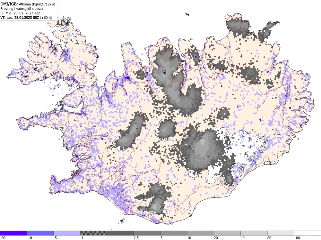This screenshot has height=240, width=321.
Task: Click the '40' legend scale label
Action: click(243, 238)
